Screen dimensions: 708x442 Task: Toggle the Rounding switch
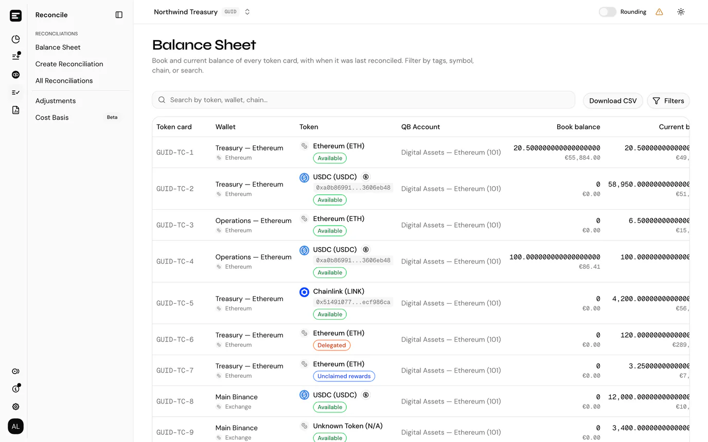[x=607, y=12]
